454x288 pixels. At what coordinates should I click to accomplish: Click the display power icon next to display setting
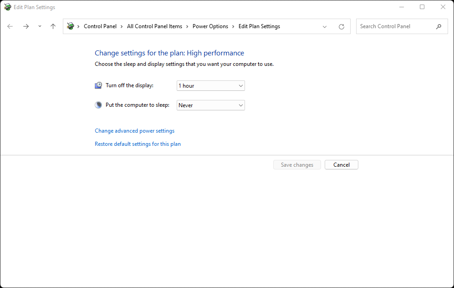pos(98,85)
